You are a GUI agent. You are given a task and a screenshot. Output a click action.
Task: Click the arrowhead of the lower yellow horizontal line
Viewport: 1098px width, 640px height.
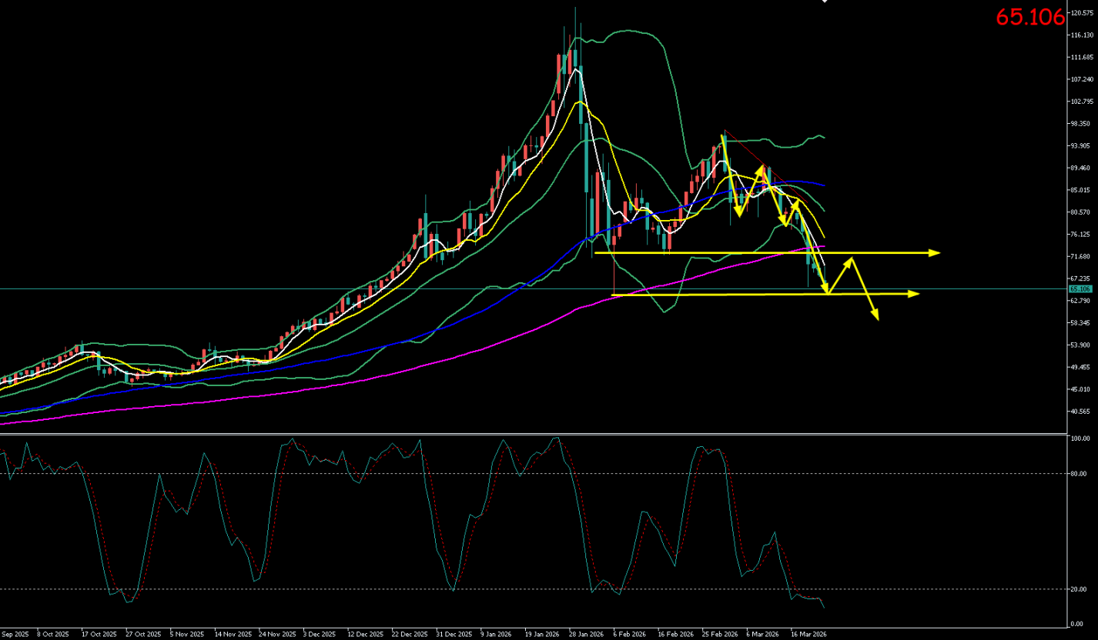coord(915,294)
